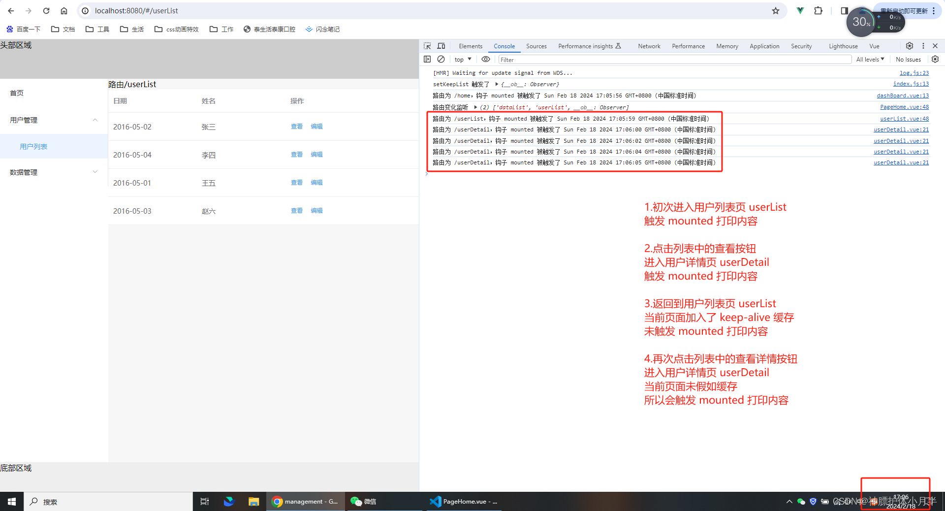
Task: Reload the page with refresh icon
Action: [x=46, y=11]
